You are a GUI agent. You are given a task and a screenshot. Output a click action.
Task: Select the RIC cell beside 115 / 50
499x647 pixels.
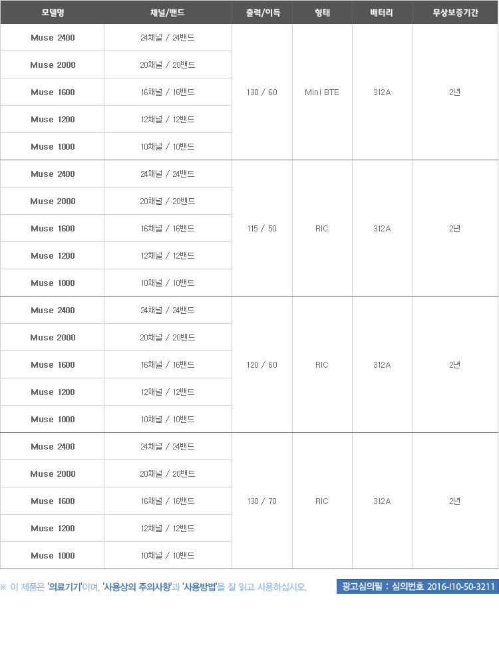[x=322, y=228]
